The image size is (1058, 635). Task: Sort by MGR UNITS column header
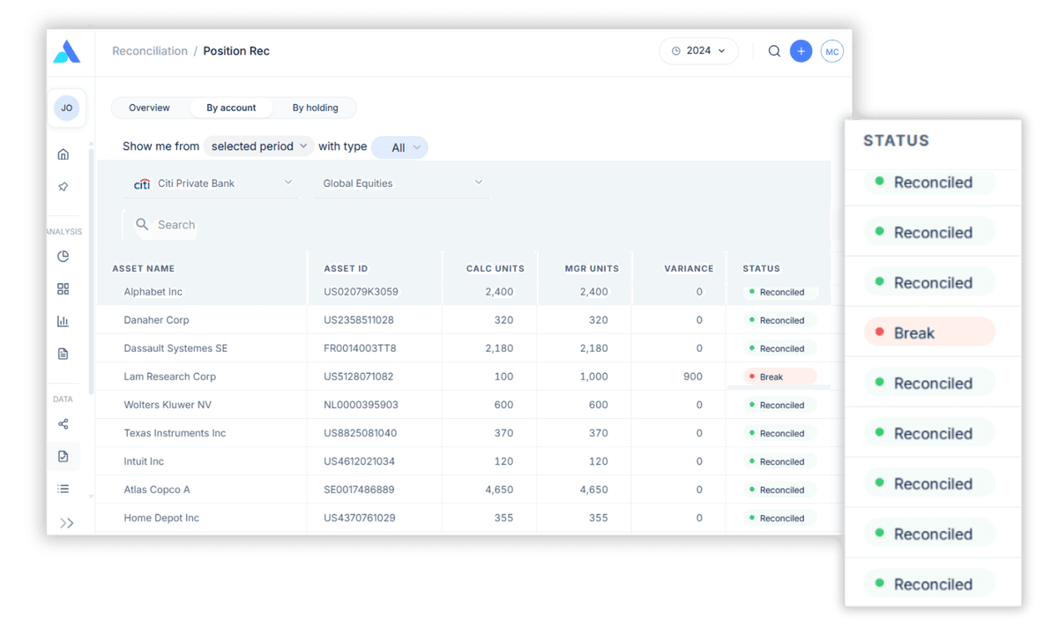pyautogui.click(x=592, y=268)
